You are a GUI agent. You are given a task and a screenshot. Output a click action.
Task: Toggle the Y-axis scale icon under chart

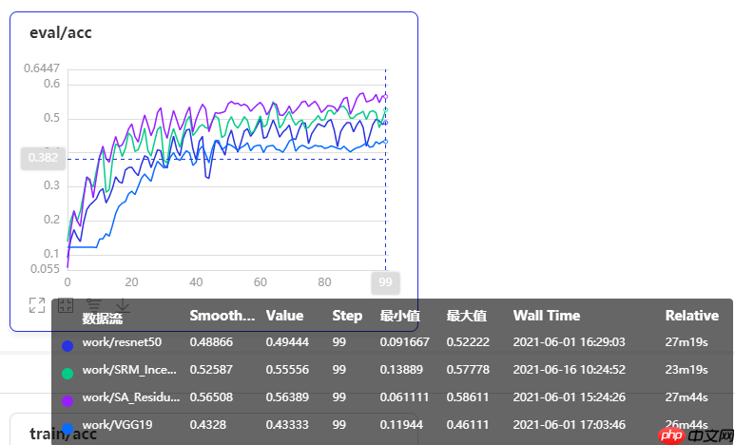tap(94, 304)
